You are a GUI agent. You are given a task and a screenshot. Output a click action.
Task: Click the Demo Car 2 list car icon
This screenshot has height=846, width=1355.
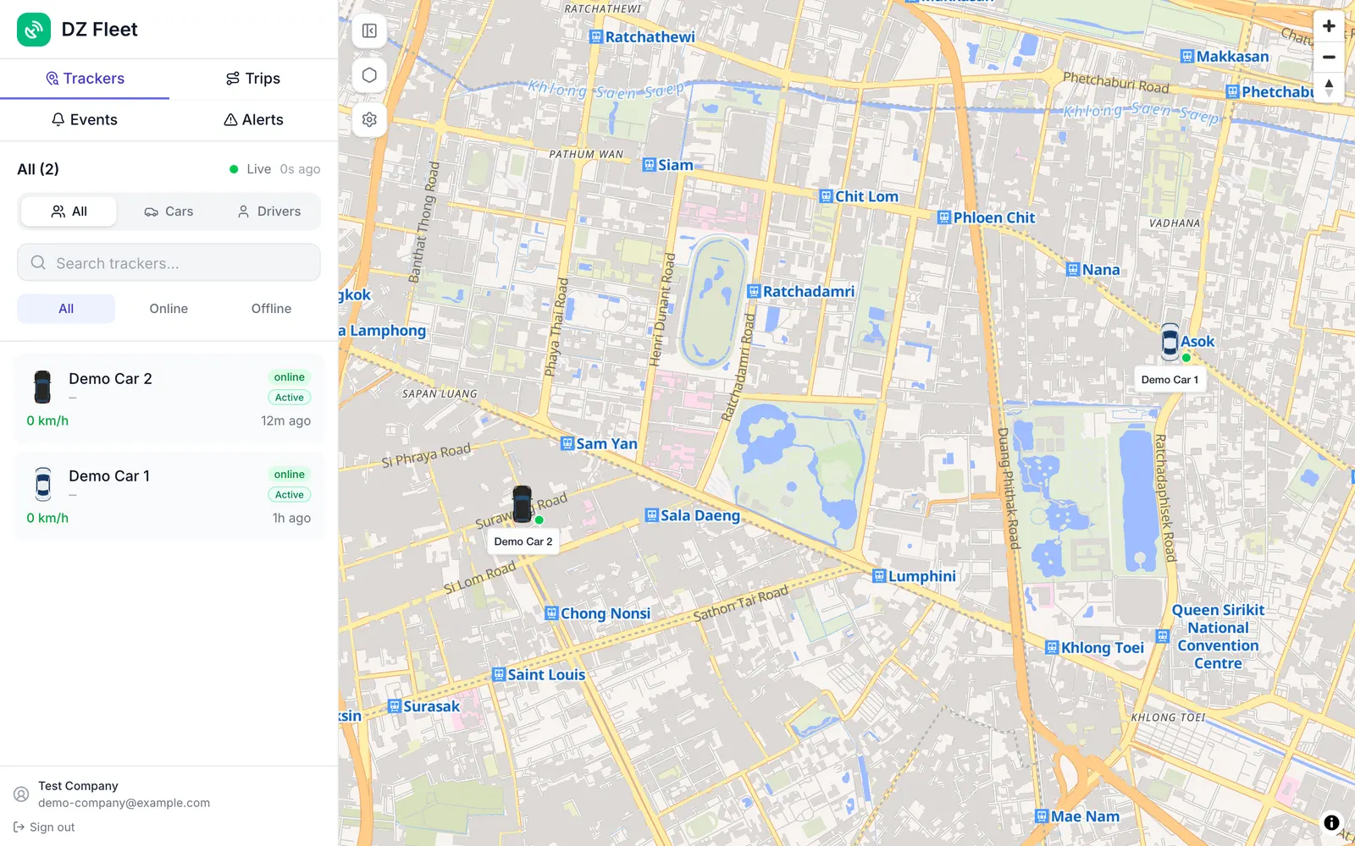[42, 387]
